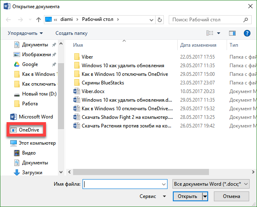Viewport: 257px width, 207px height.
Task: Click the up-folder arrow in the navigation bar
Action: click(x=38, y=19)
